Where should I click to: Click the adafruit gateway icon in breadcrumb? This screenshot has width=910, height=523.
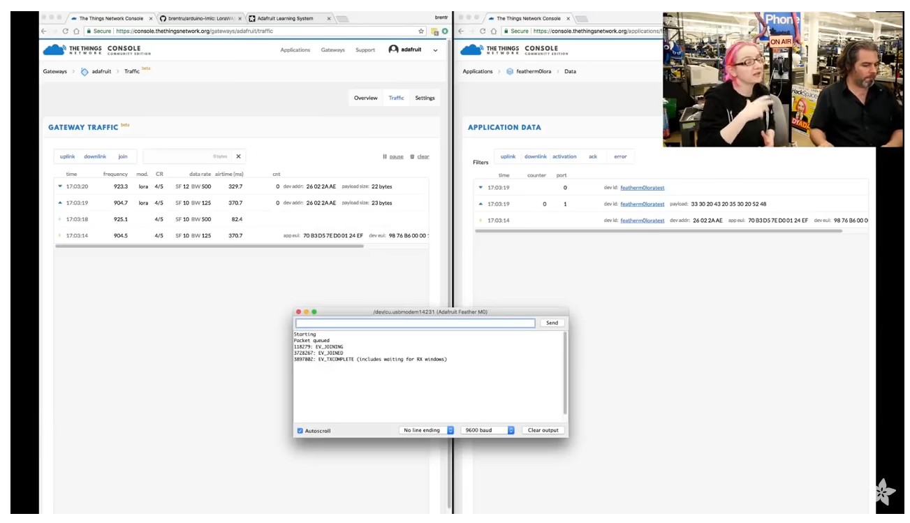point(85,72)
